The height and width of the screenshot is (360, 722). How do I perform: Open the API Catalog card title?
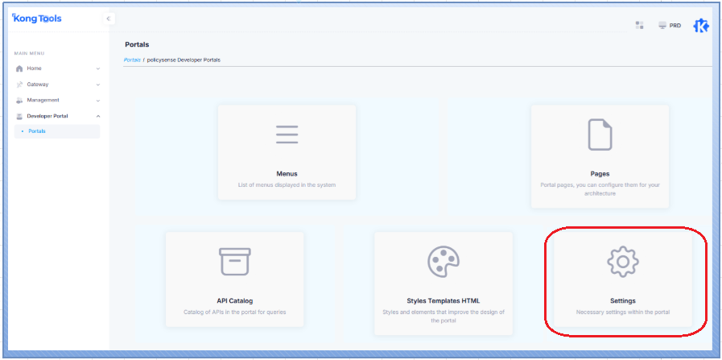(234, 300)
